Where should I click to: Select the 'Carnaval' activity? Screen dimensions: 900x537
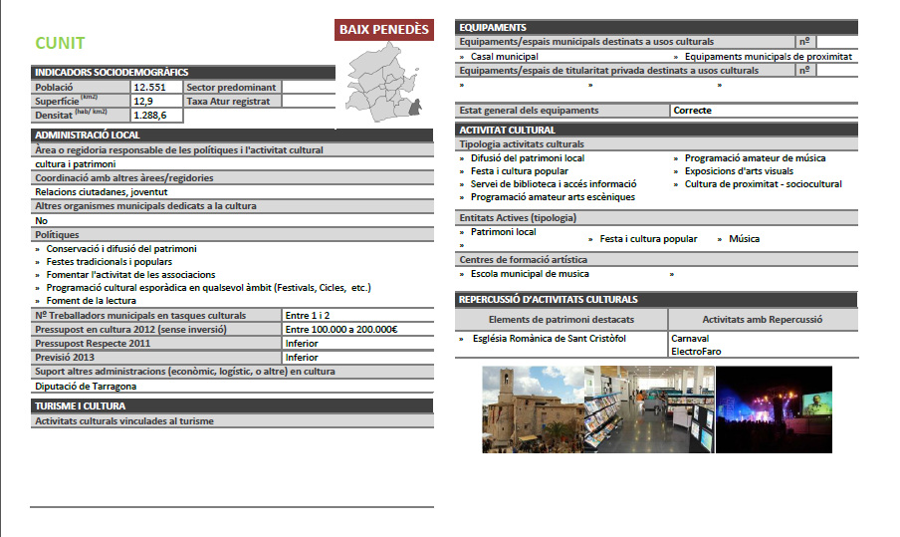click(690, 339)
